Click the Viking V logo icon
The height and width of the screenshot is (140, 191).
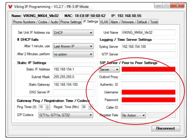10,6
